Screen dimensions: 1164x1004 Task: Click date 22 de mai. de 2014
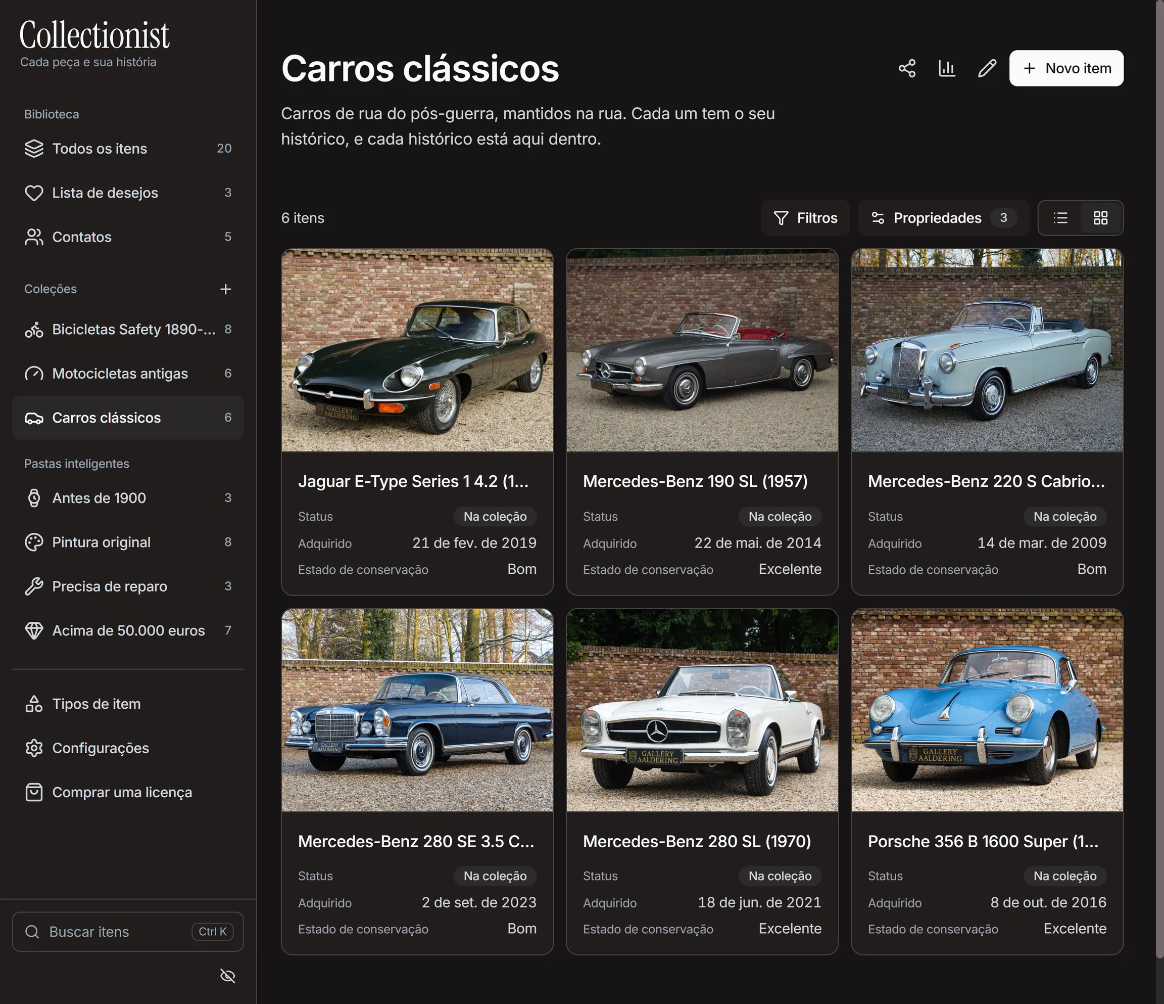tap(757, 542)
